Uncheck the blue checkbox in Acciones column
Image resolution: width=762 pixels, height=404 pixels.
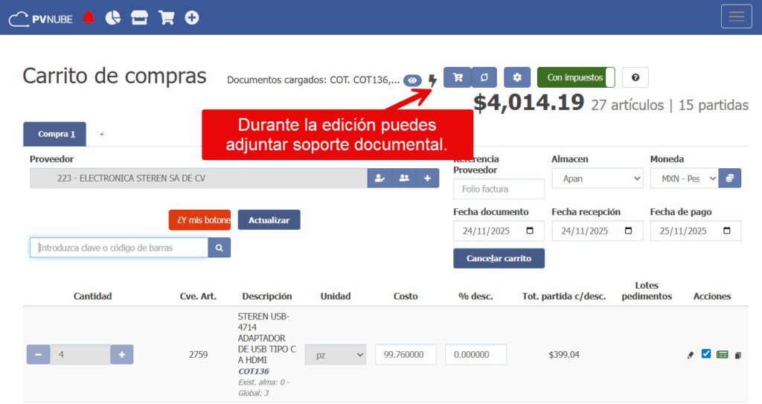tap(706, 354)
